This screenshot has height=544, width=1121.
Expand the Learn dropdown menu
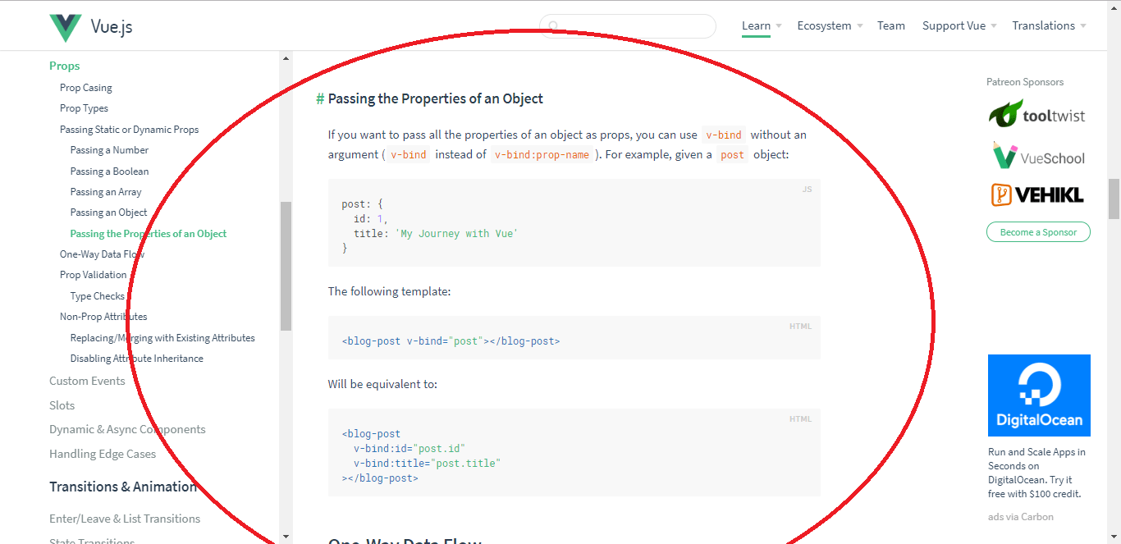pos(755,25)
